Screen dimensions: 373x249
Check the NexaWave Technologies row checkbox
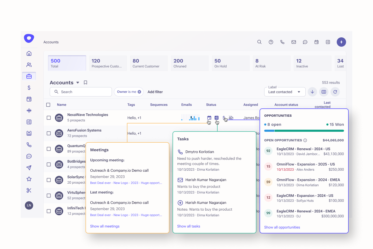pos(49,118)
